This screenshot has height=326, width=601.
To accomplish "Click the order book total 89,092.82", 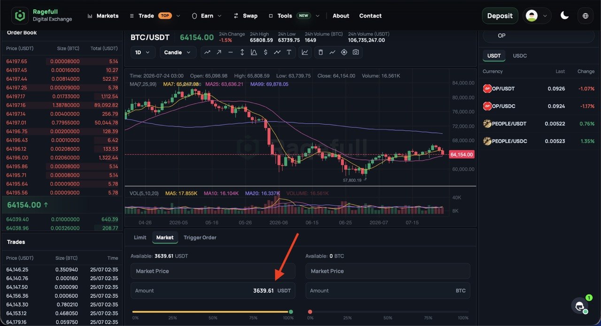I will (106, 105).
